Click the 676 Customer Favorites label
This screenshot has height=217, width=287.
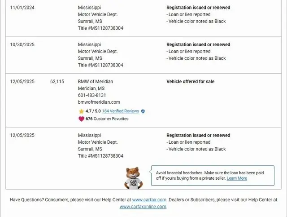click(x=107, y=119)
